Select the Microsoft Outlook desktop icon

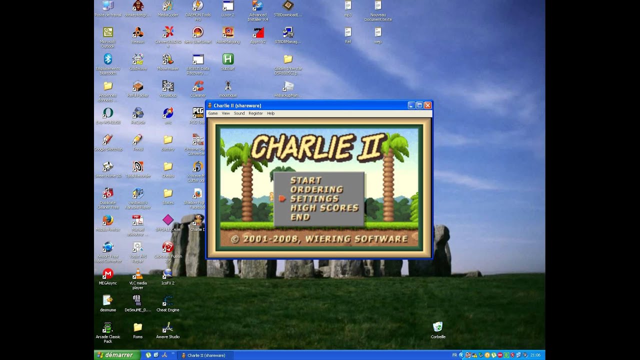point(107,37)
